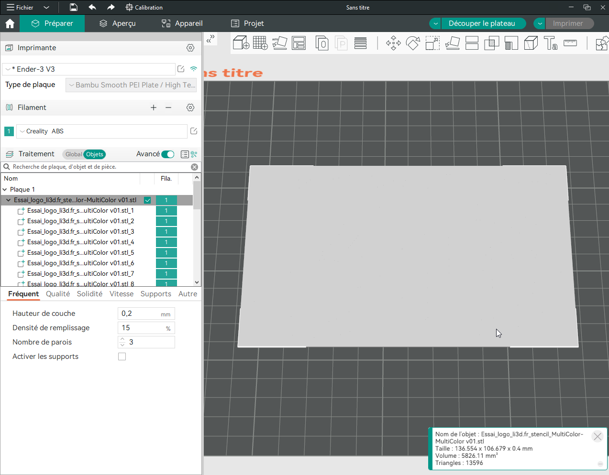Open the Creality ABS filament dropdown

pyautogui.click(x=101, y=131)
